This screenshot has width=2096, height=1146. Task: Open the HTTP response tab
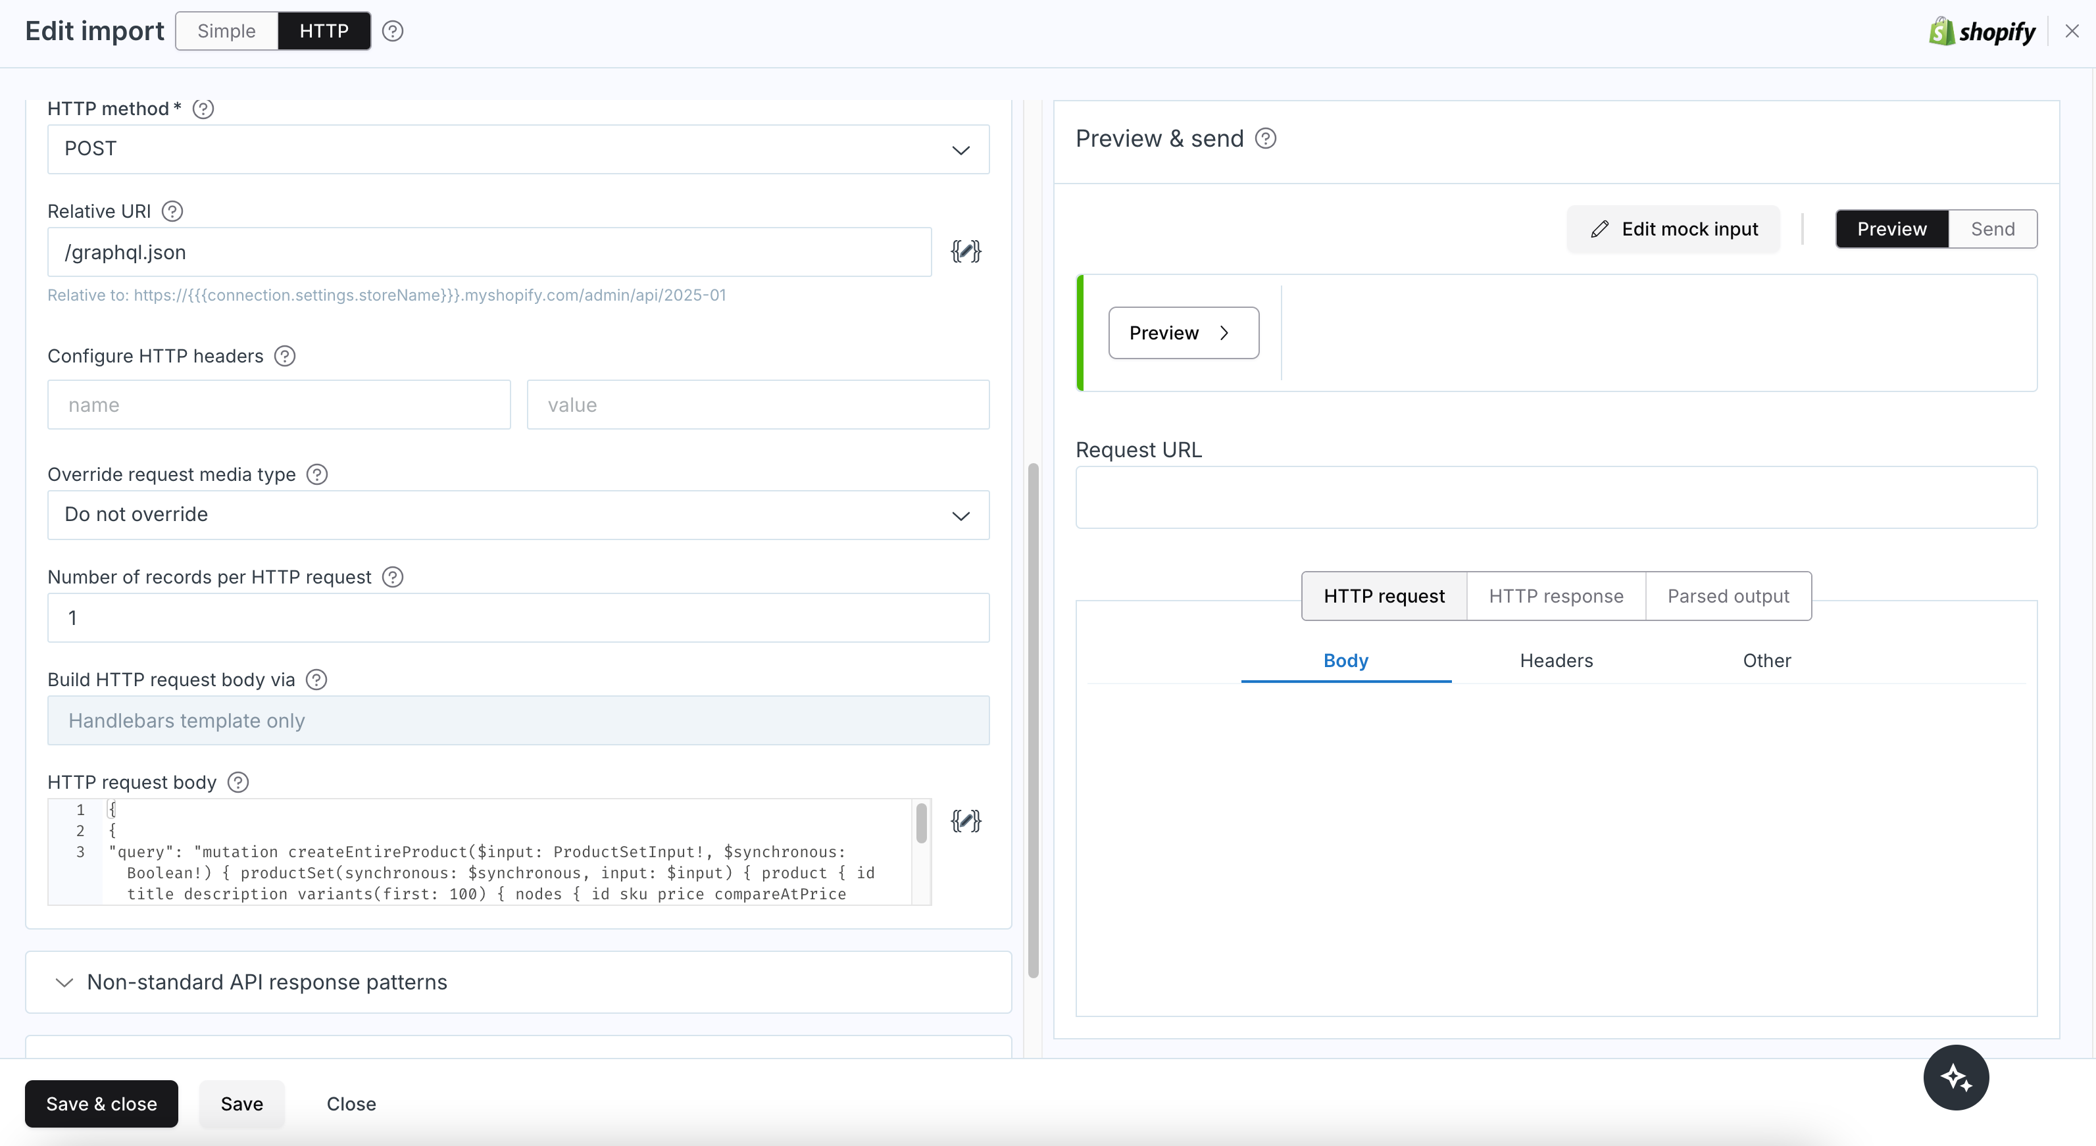[1556, 596]
